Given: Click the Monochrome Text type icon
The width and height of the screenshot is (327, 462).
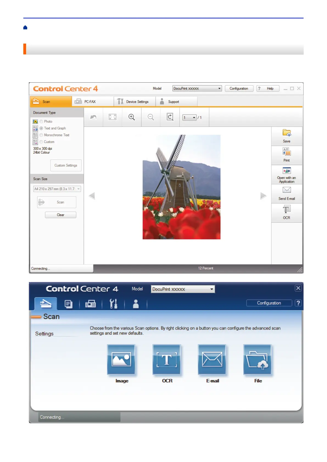Looking at the screenshot, I should point(35,135).
